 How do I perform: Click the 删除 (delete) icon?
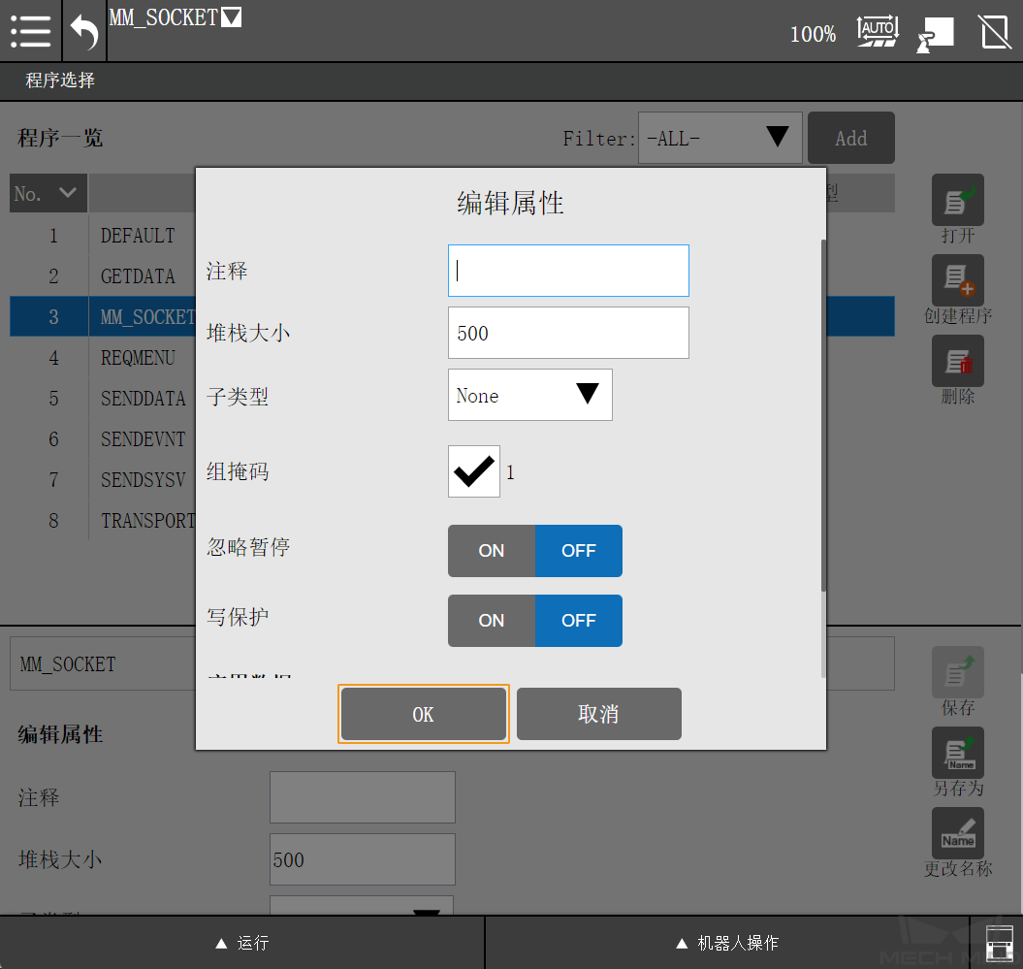(x=957, y=361)
